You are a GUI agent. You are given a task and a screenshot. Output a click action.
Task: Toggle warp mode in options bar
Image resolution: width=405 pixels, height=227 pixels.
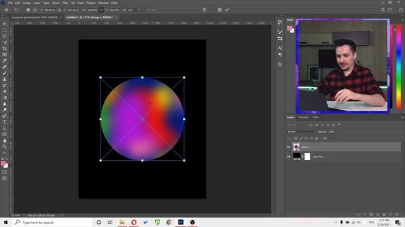(204, 10)
